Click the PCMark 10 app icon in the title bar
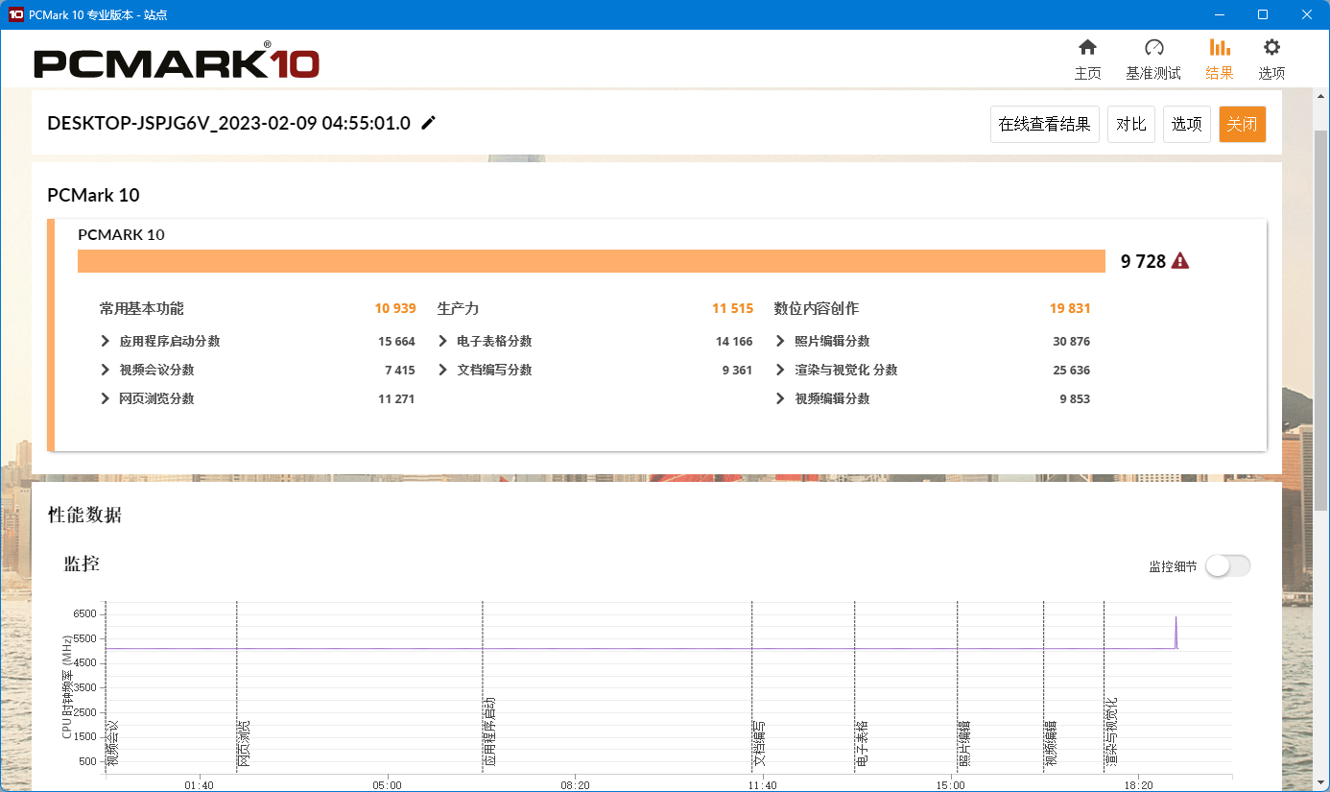The width and height of the screenshot is (1330, 792). click(x=15, y=14)
